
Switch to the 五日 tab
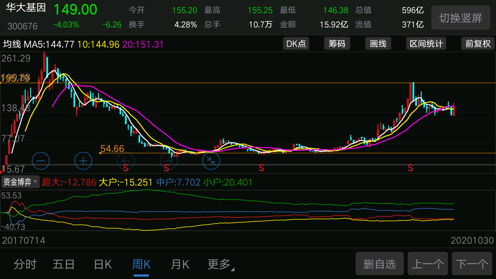[64, 265]
